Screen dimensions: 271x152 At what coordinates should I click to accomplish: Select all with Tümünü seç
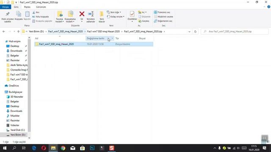(162, 12)
